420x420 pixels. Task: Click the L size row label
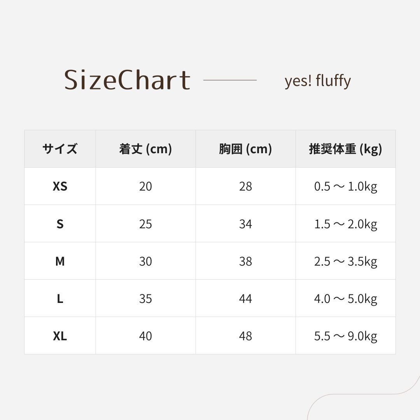click(60, 299)
